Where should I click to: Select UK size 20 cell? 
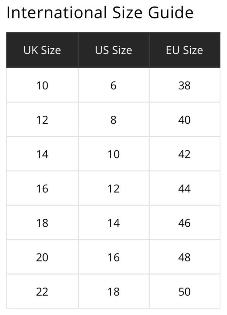point(42,257)
